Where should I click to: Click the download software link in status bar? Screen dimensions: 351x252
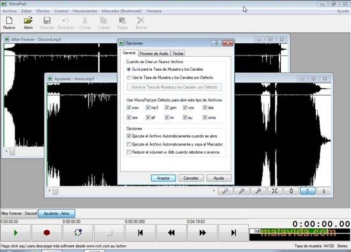(64, 246)
